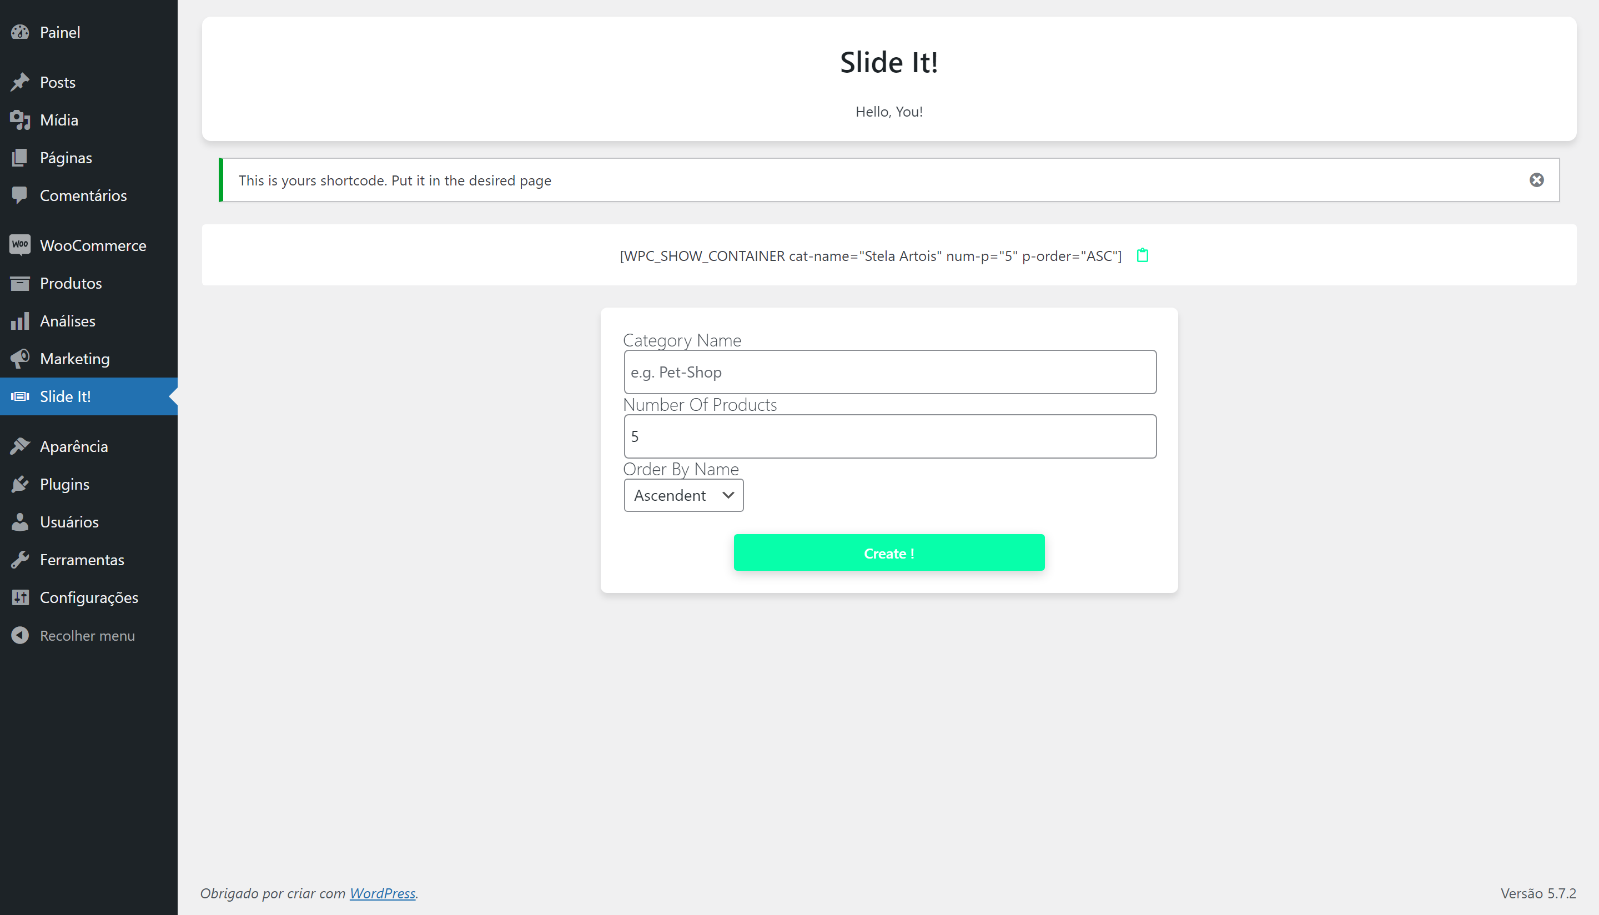The height and width of the screenshot is (915, 1599).
Task: Click the Painel dashboard icon
Action: [20, 32]
